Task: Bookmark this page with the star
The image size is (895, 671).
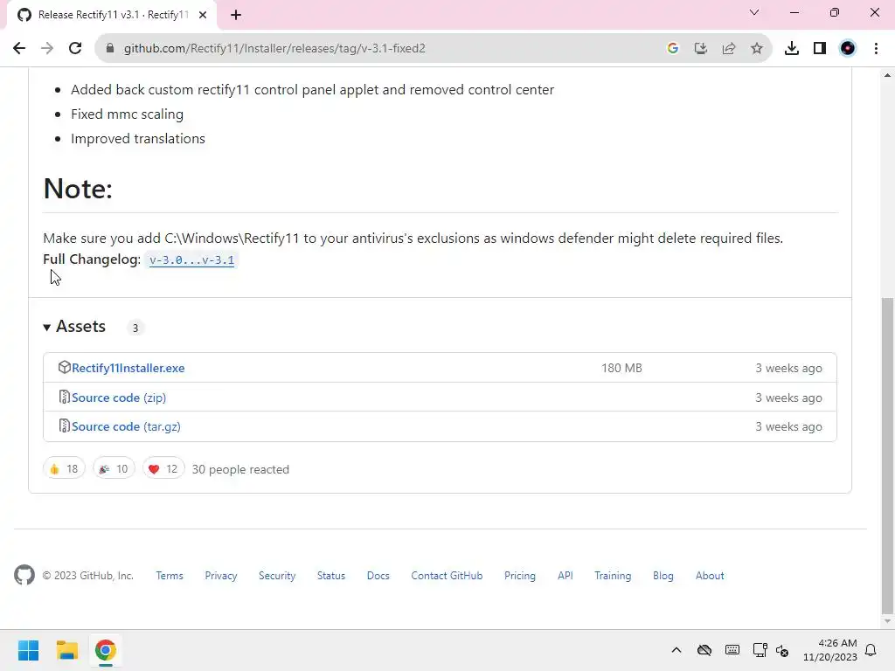Action: [757, 49]
